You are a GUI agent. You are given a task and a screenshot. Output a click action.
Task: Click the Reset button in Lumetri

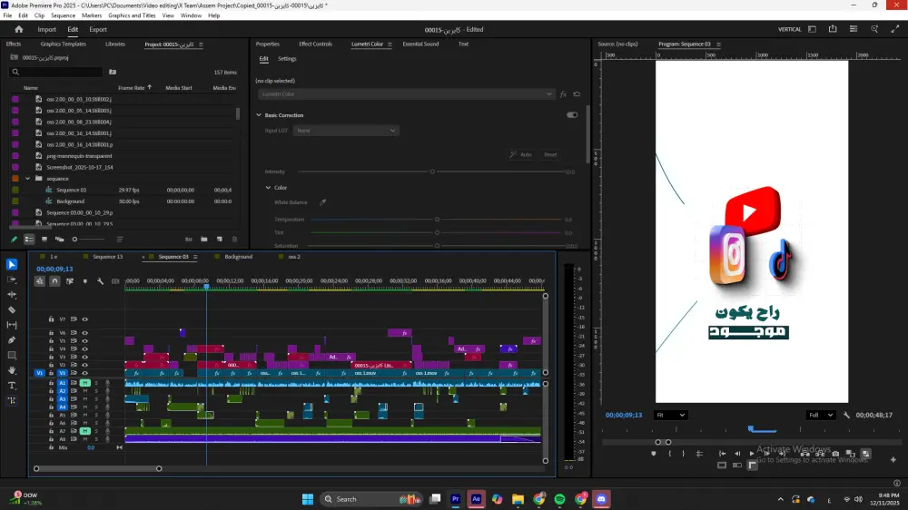[x=550, y=154]
